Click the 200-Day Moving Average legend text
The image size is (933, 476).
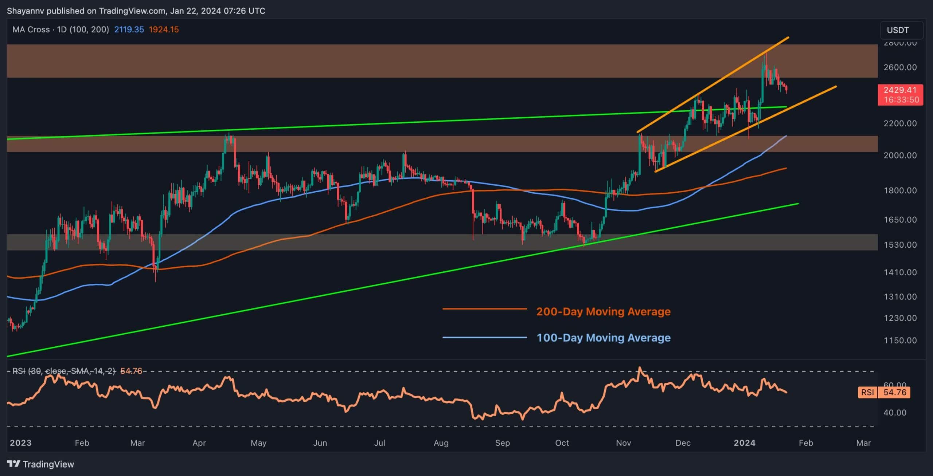coord(603,312)
